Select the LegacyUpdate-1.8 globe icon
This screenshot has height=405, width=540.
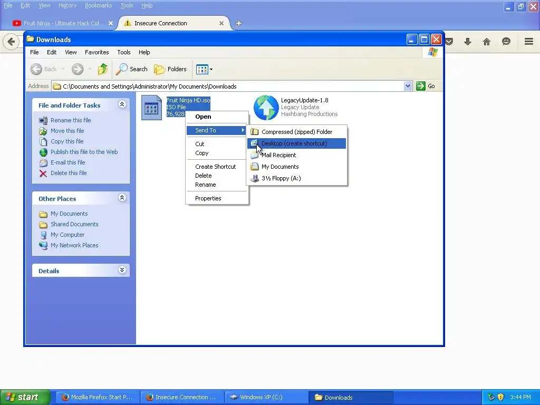tap(266, 108)
